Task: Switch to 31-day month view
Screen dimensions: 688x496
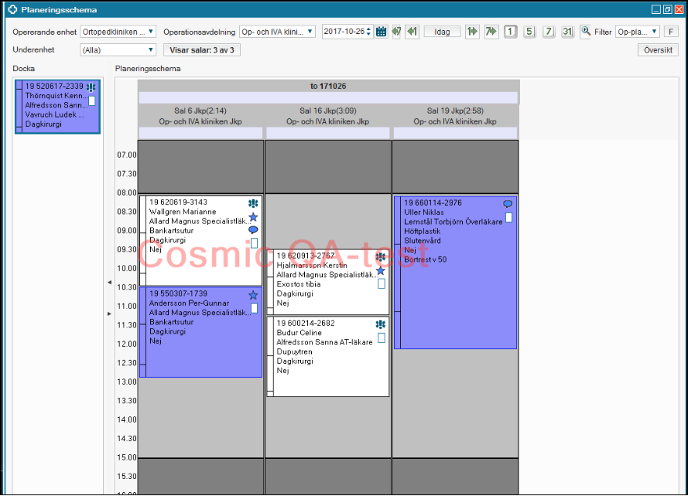Action: pyautogui.click(x=567, y=32)
